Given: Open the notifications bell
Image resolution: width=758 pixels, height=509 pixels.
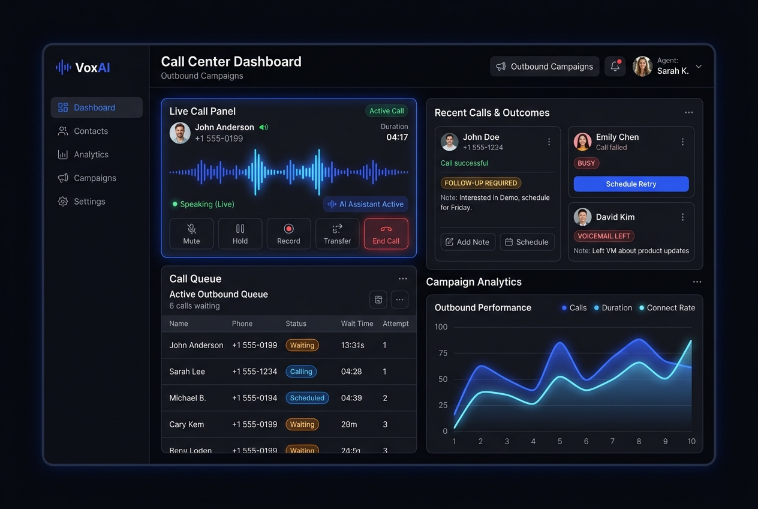Looking at the screenshot, I should (x=615, y=67).
